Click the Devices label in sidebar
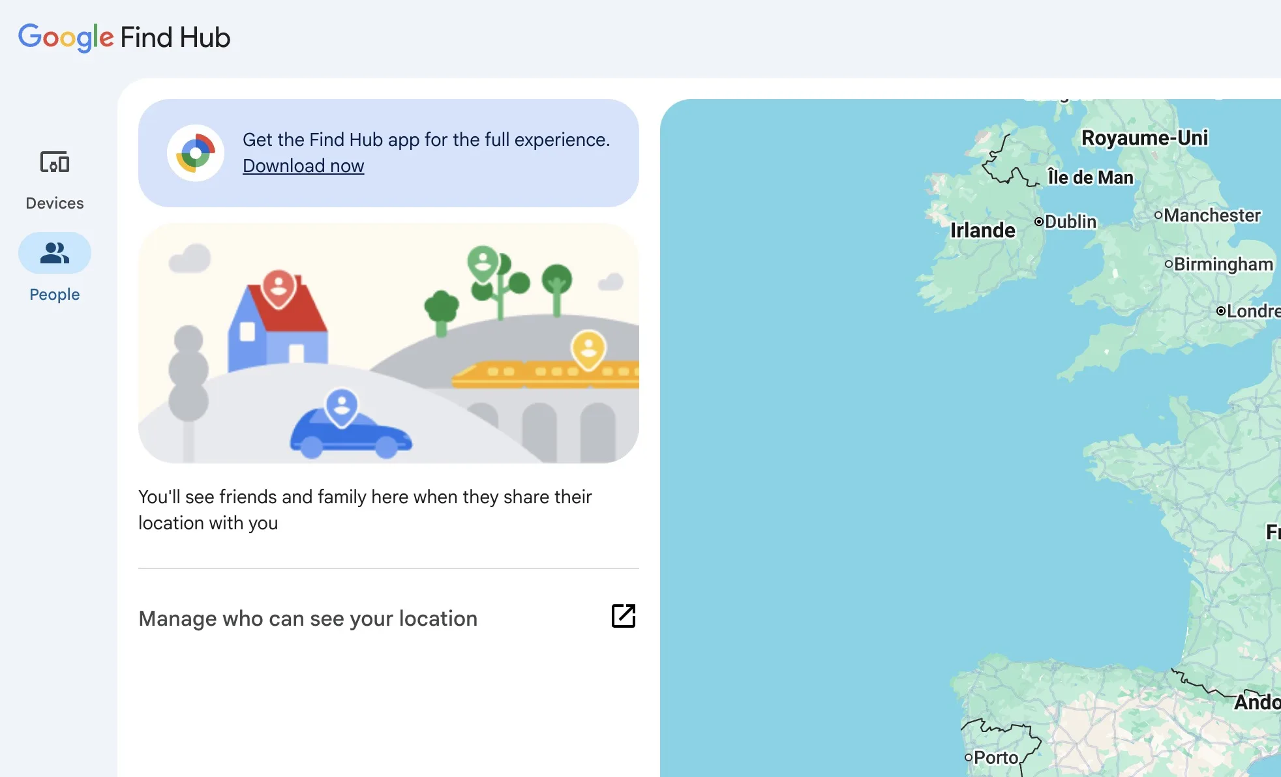The image size is (1281, 777). pyautogui.click(x=55, y=203)
